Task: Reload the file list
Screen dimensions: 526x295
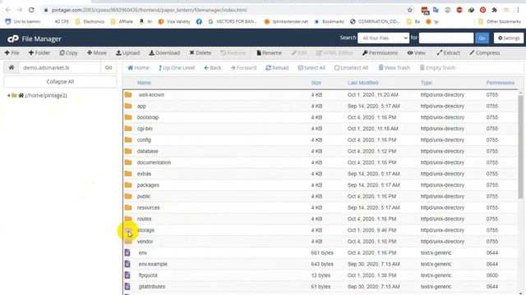Action: coord(277,68)
